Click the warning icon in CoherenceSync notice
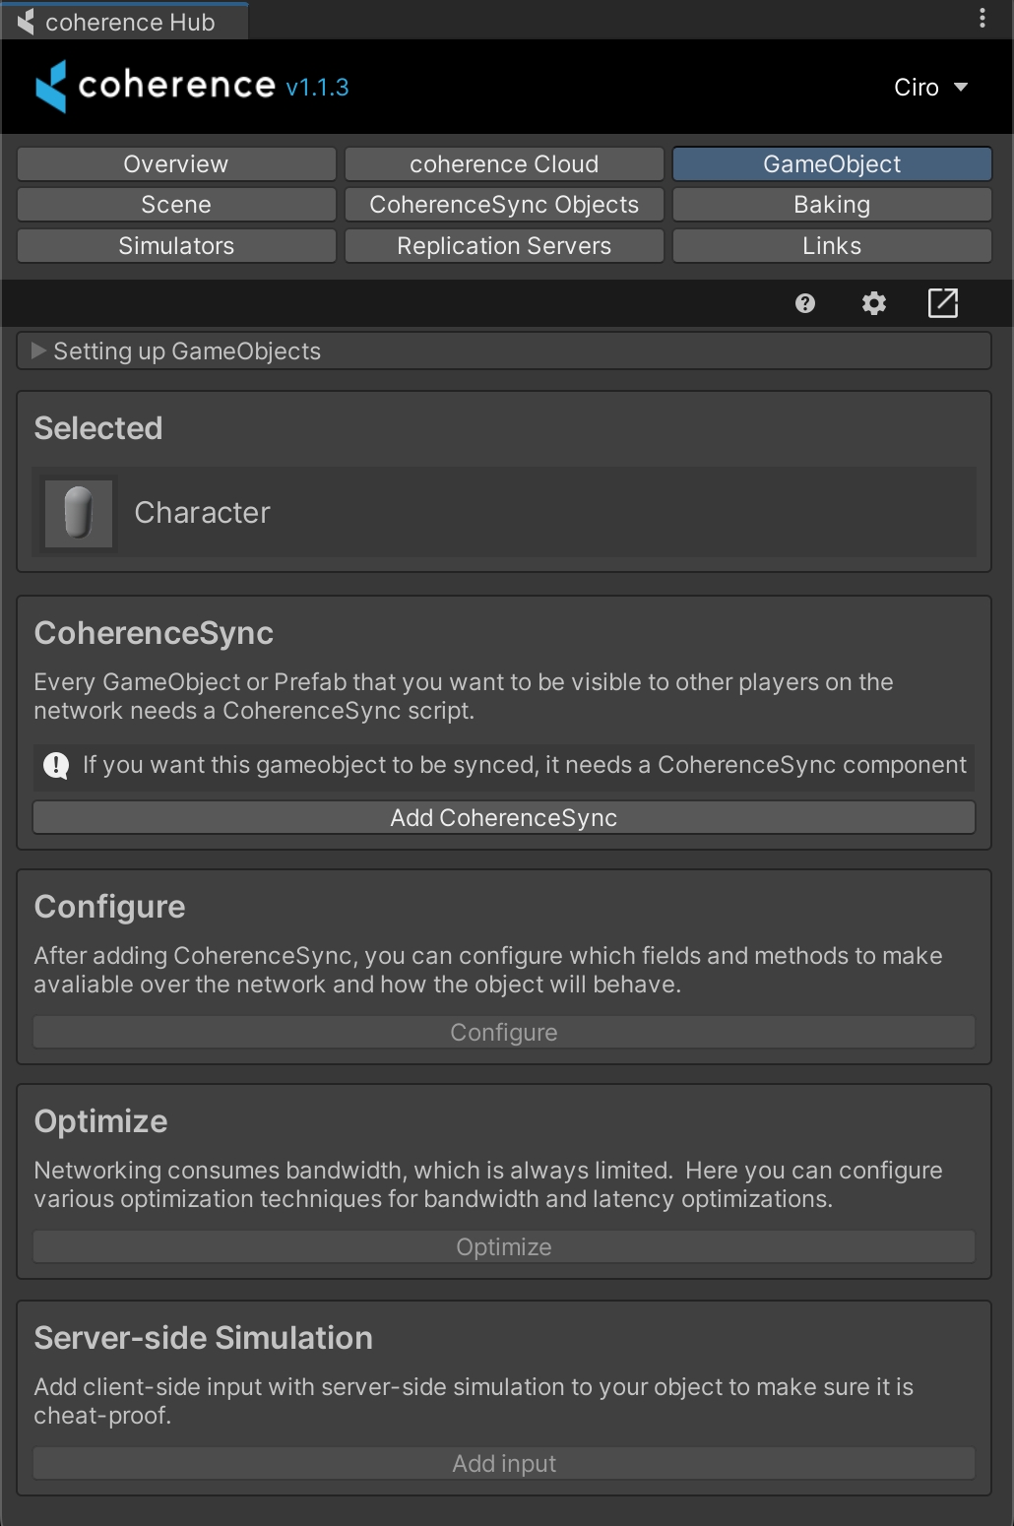This screenshot has height=1526, width=1014. click(57, 765)
